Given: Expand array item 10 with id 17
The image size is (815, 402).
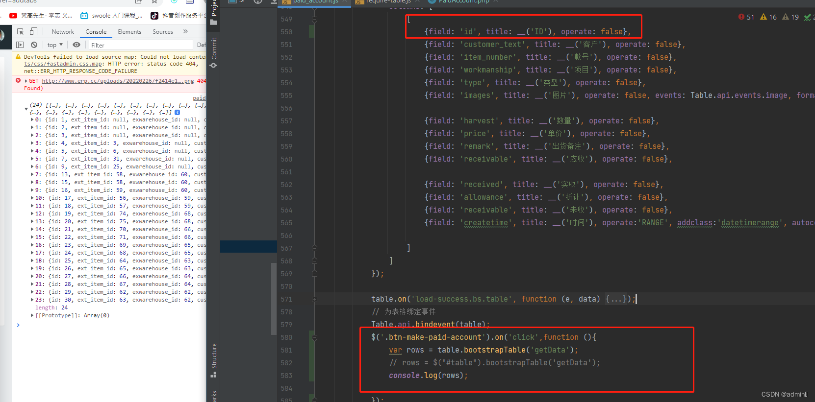Looking at the screenshot, I should coord(32,198).
